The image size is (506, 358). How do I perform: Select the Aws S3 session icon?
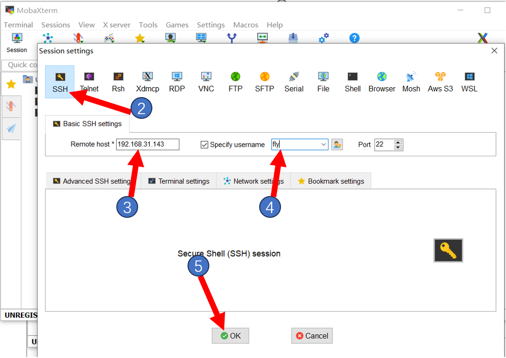point(440,81)
